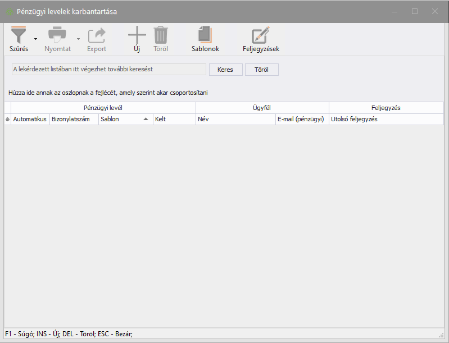Sort by Kelt column header
The height and width of the screenshot is (343, 449).
(174, 120)
